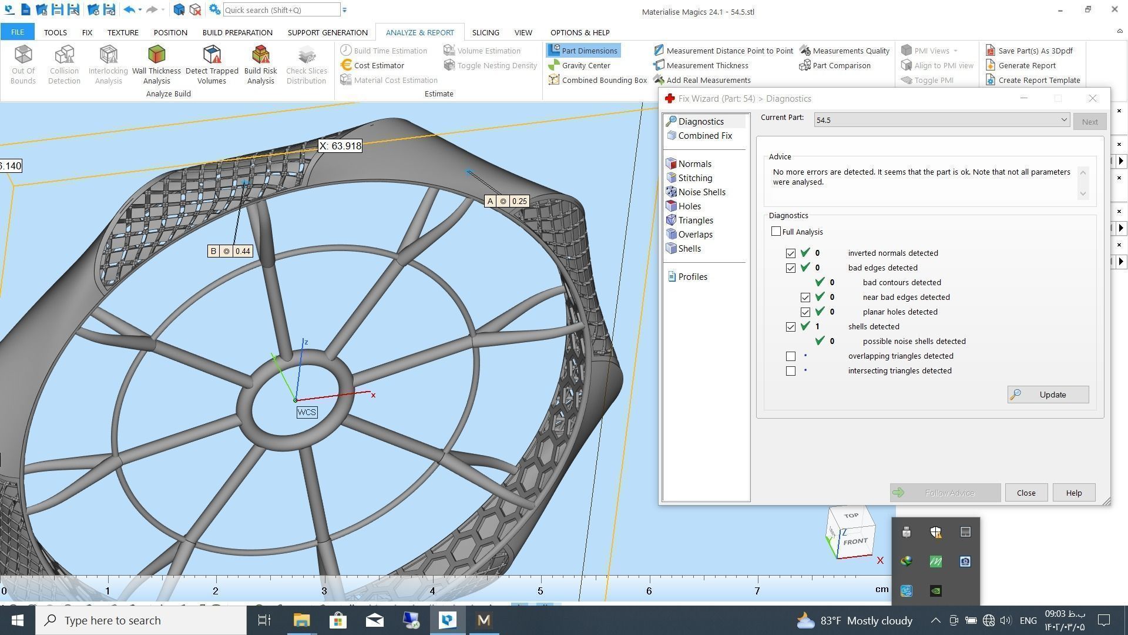
Task: Uncheck inverted normals detected checkbox
Action: point(791,253)
